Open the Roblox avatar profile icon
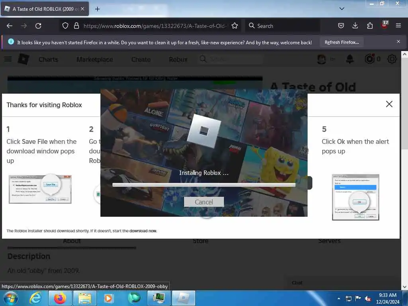 point(322,59)
